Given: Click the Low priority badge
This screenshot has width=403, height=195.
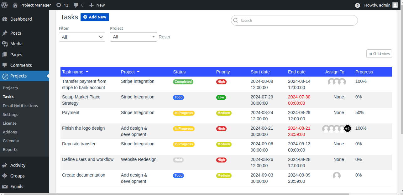Looking at the screenshot, I should [x=221, y=97].
